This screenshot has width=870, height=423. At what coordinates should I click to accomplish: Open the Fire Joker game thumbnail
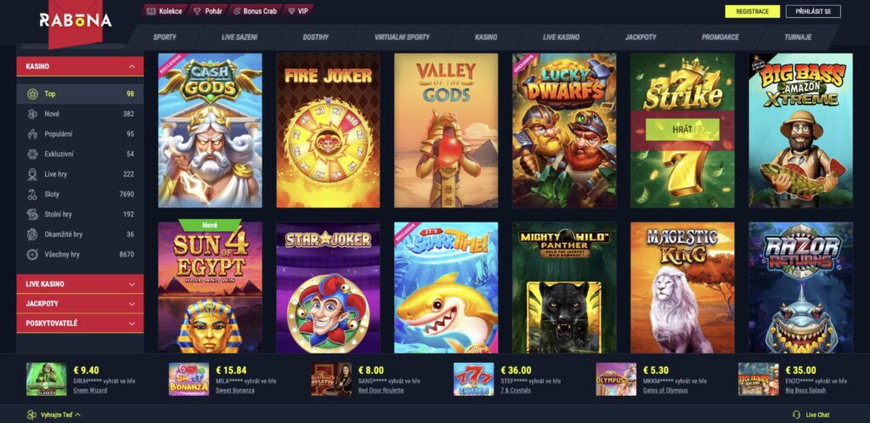pyautogui.click(x=328, y=130)
